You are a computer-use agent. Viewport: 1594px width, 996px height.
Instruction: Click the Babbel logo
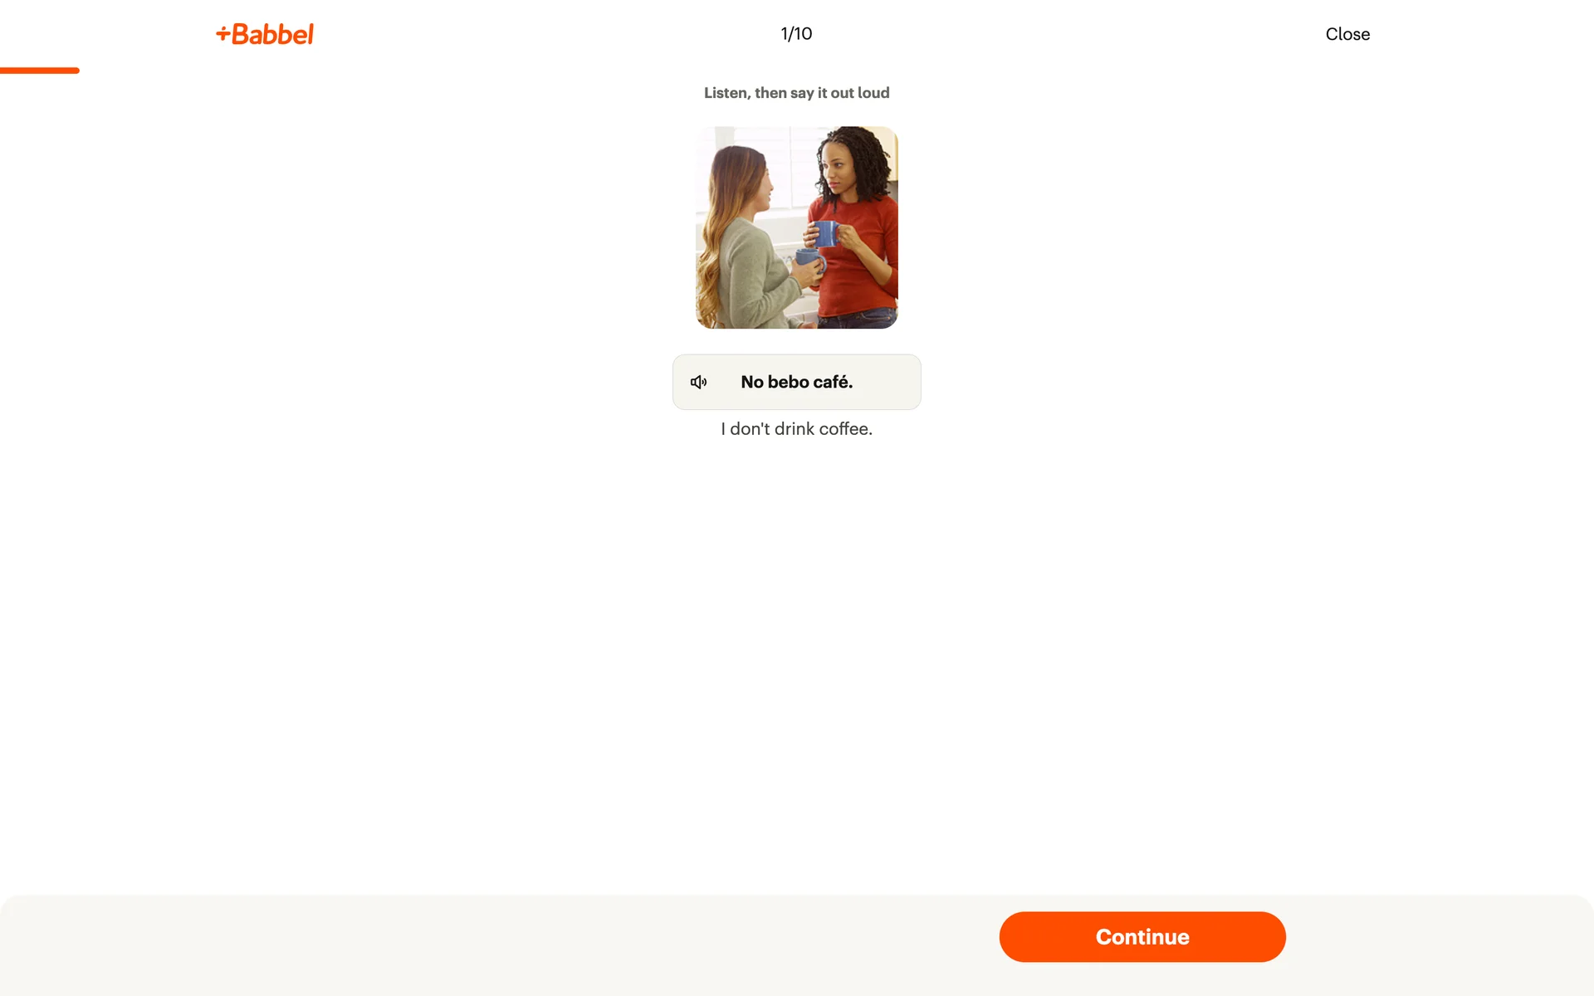tap(265, 34)
